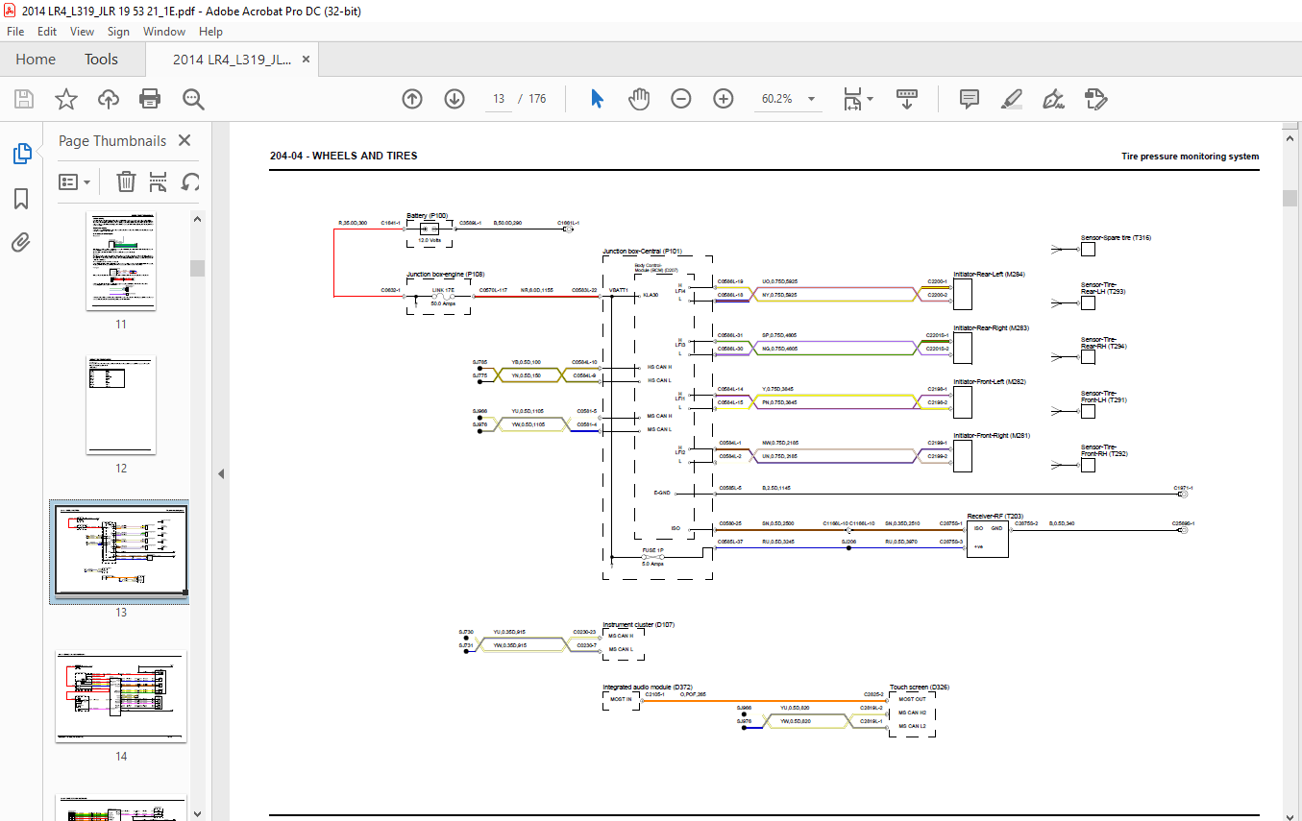Open the View menu

coord(82,32)
